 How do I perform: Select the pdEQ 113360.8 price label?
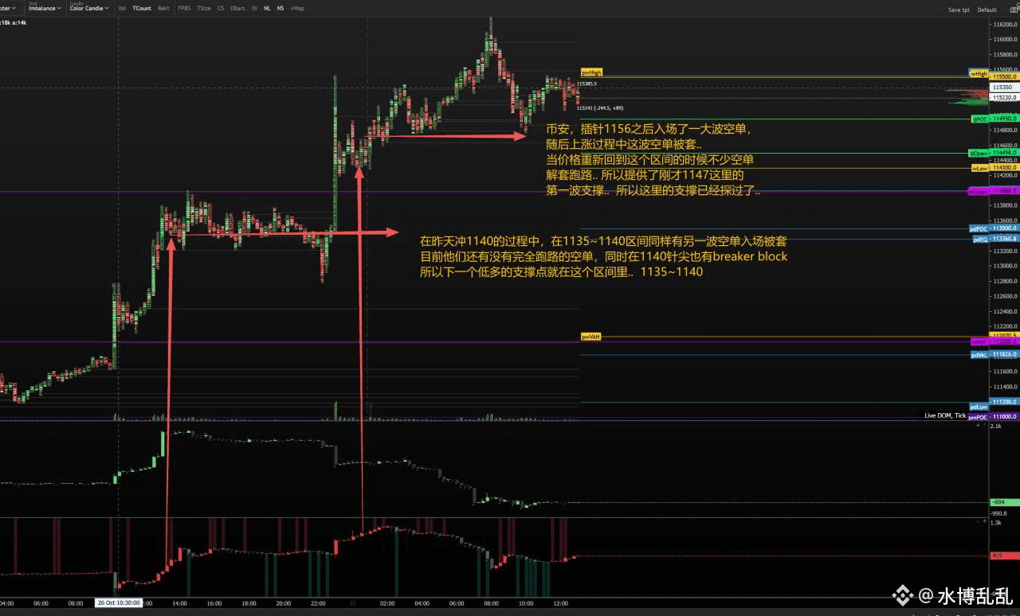[995, 240]
